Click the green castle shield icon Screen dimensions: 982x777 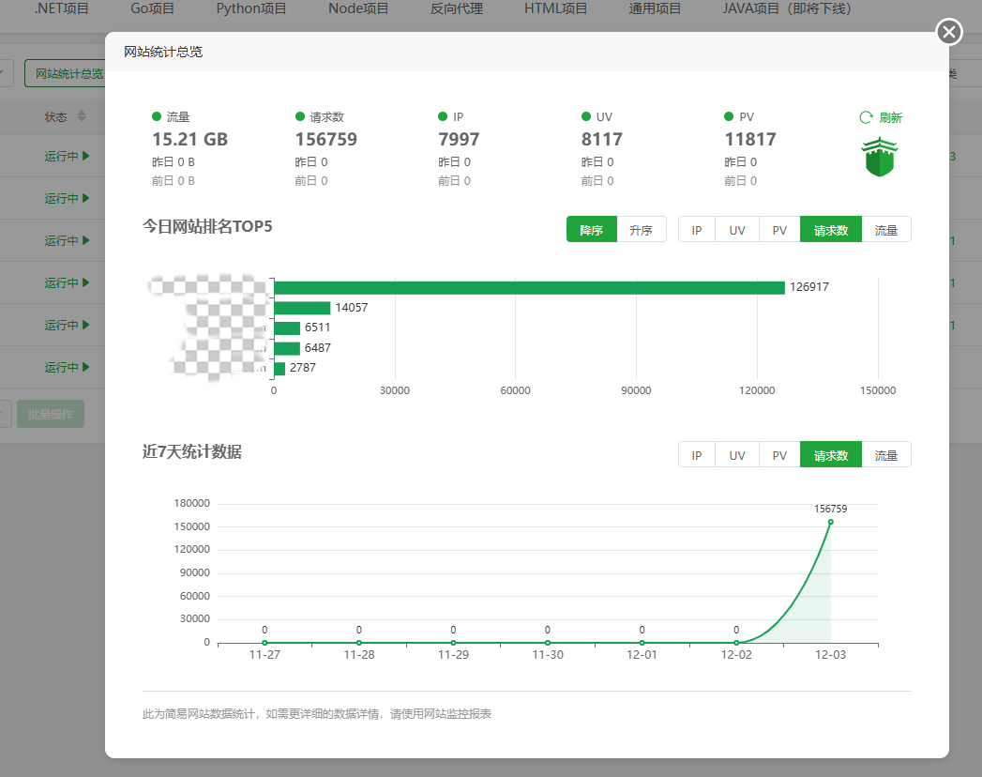pyautogui.click(x=880, y=158)
